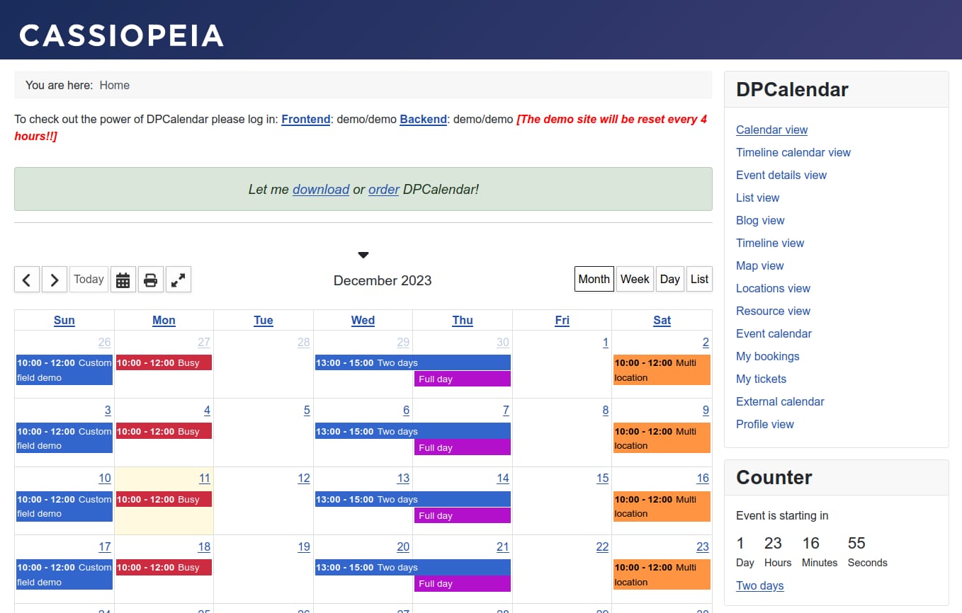Click the purple Full day event on Dec 14
Screen dimensions: 962x613
(x=462, y=515)
